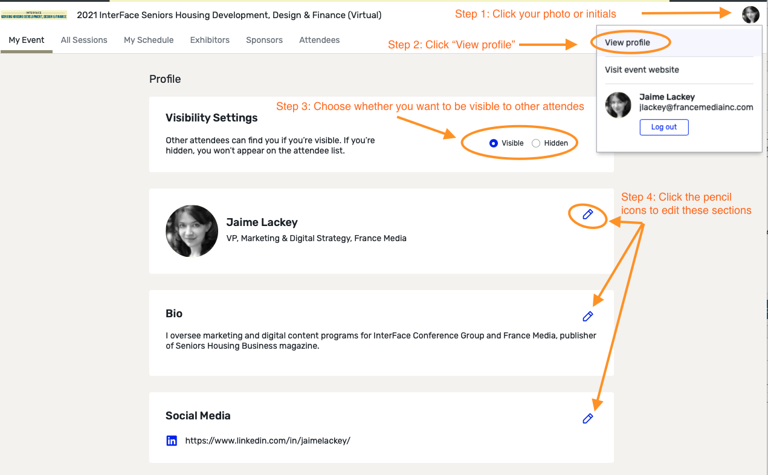Click the Social Media pencil edit icon
Image resolution: width=768 pixels, height=475 pixels.
click(588, 419)
